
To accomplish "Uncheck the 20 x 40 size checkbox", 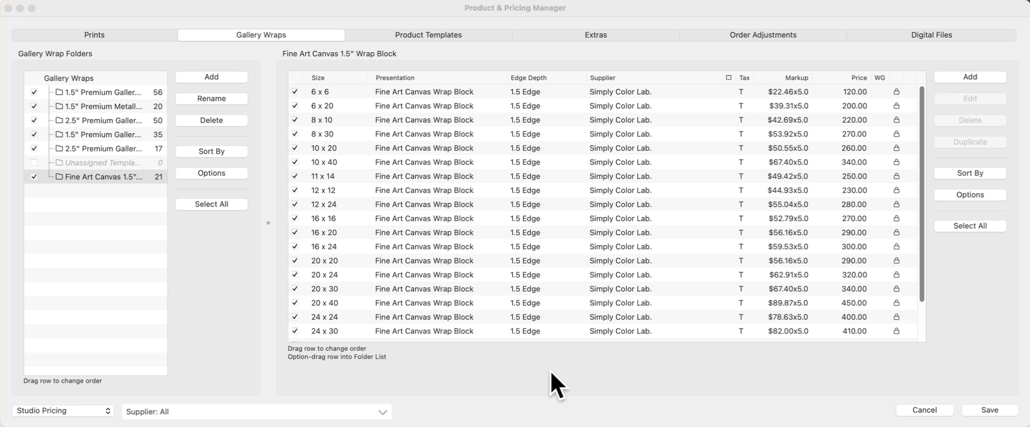I will [295, 303].
